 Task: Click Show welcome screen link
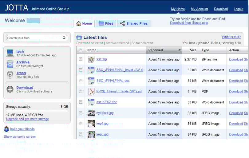point(20,137)
